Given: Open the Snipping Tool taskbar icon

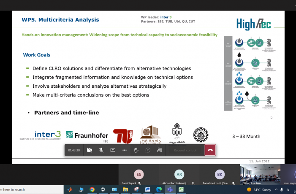Looking at the screenshot, I should [136, 189].
